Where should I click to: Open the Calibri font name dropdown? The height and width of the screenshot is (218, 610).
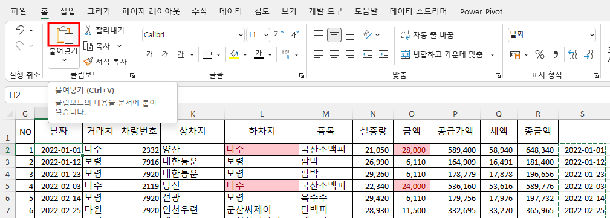point(240,35)
